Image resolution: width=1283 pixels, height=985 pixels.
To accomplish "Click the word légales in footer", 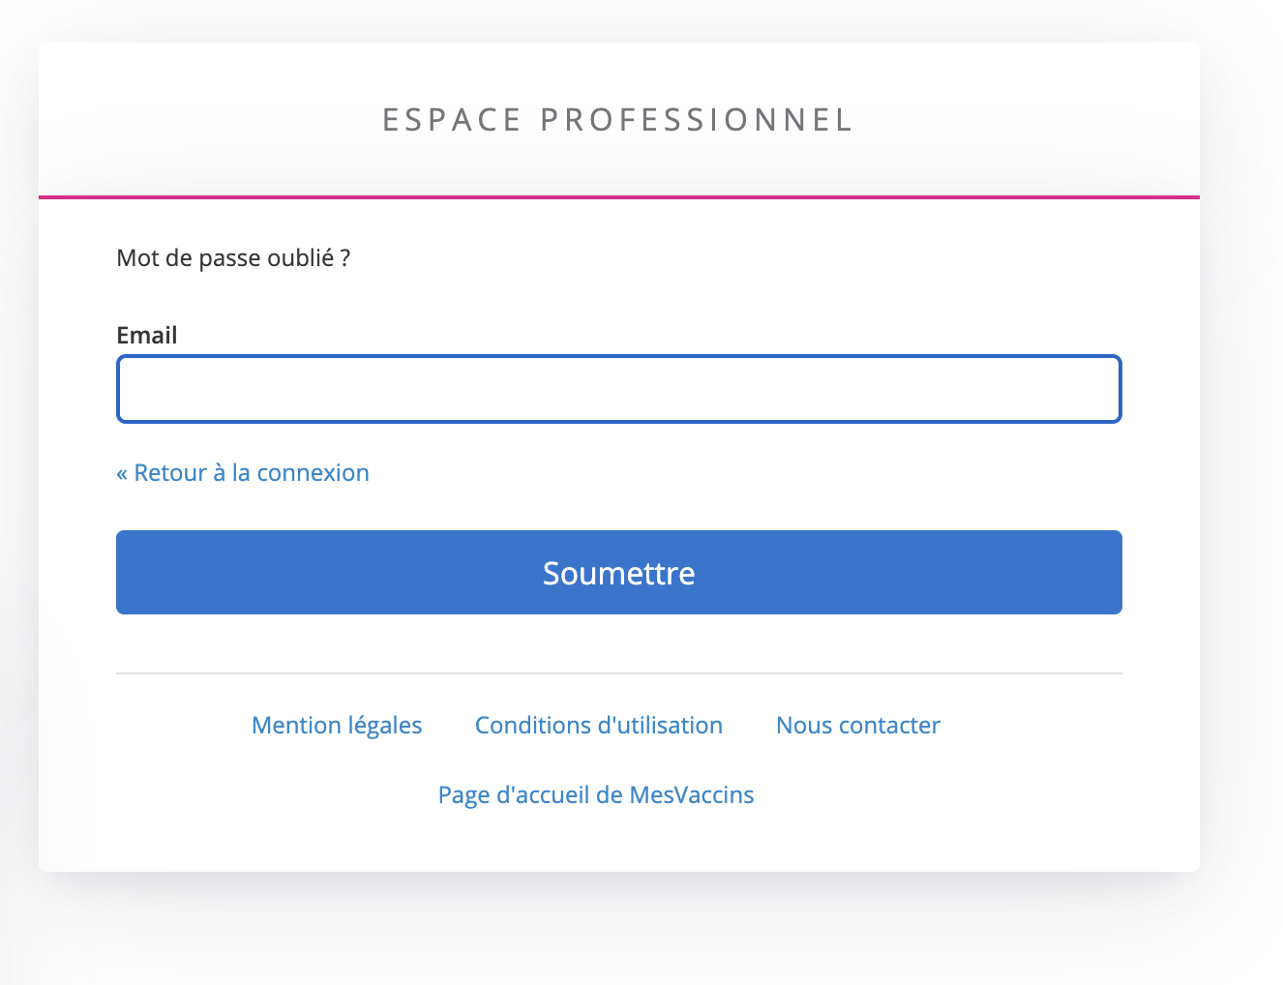I will [x=385, y=726].
